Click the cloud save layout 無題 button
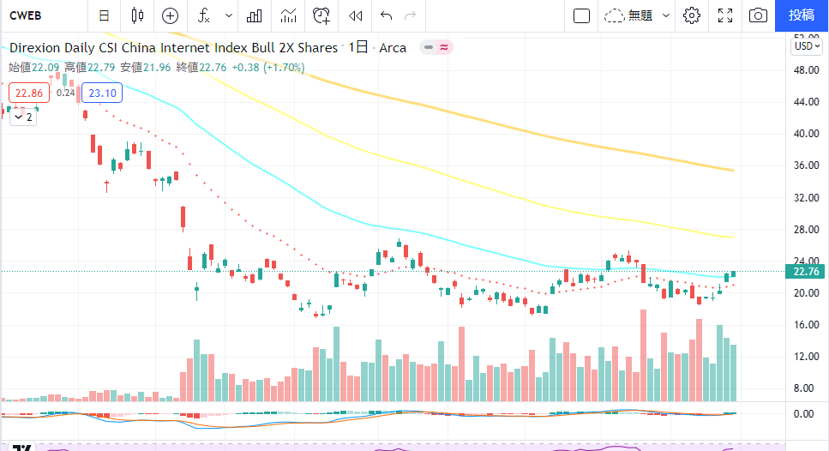 point(628,15)
